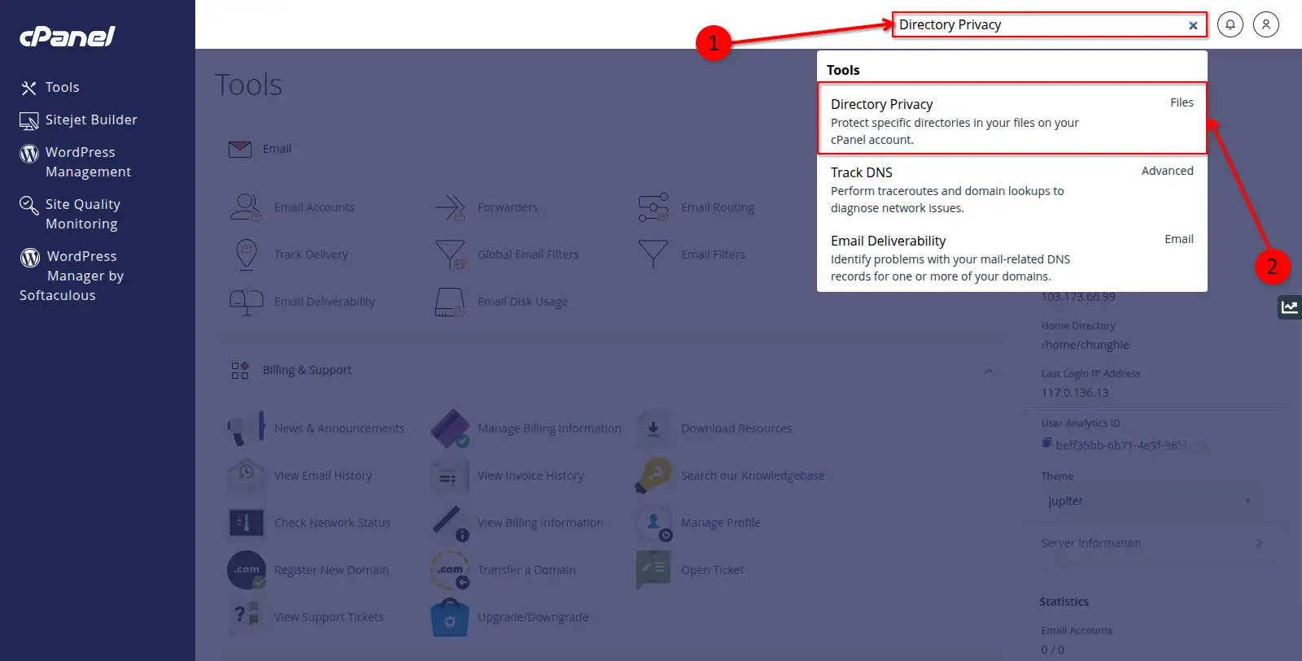Open the Global Email Filters icon
Image resolution: width=1302 pixels, height=661 pixels.
click(x=449, y=254)
